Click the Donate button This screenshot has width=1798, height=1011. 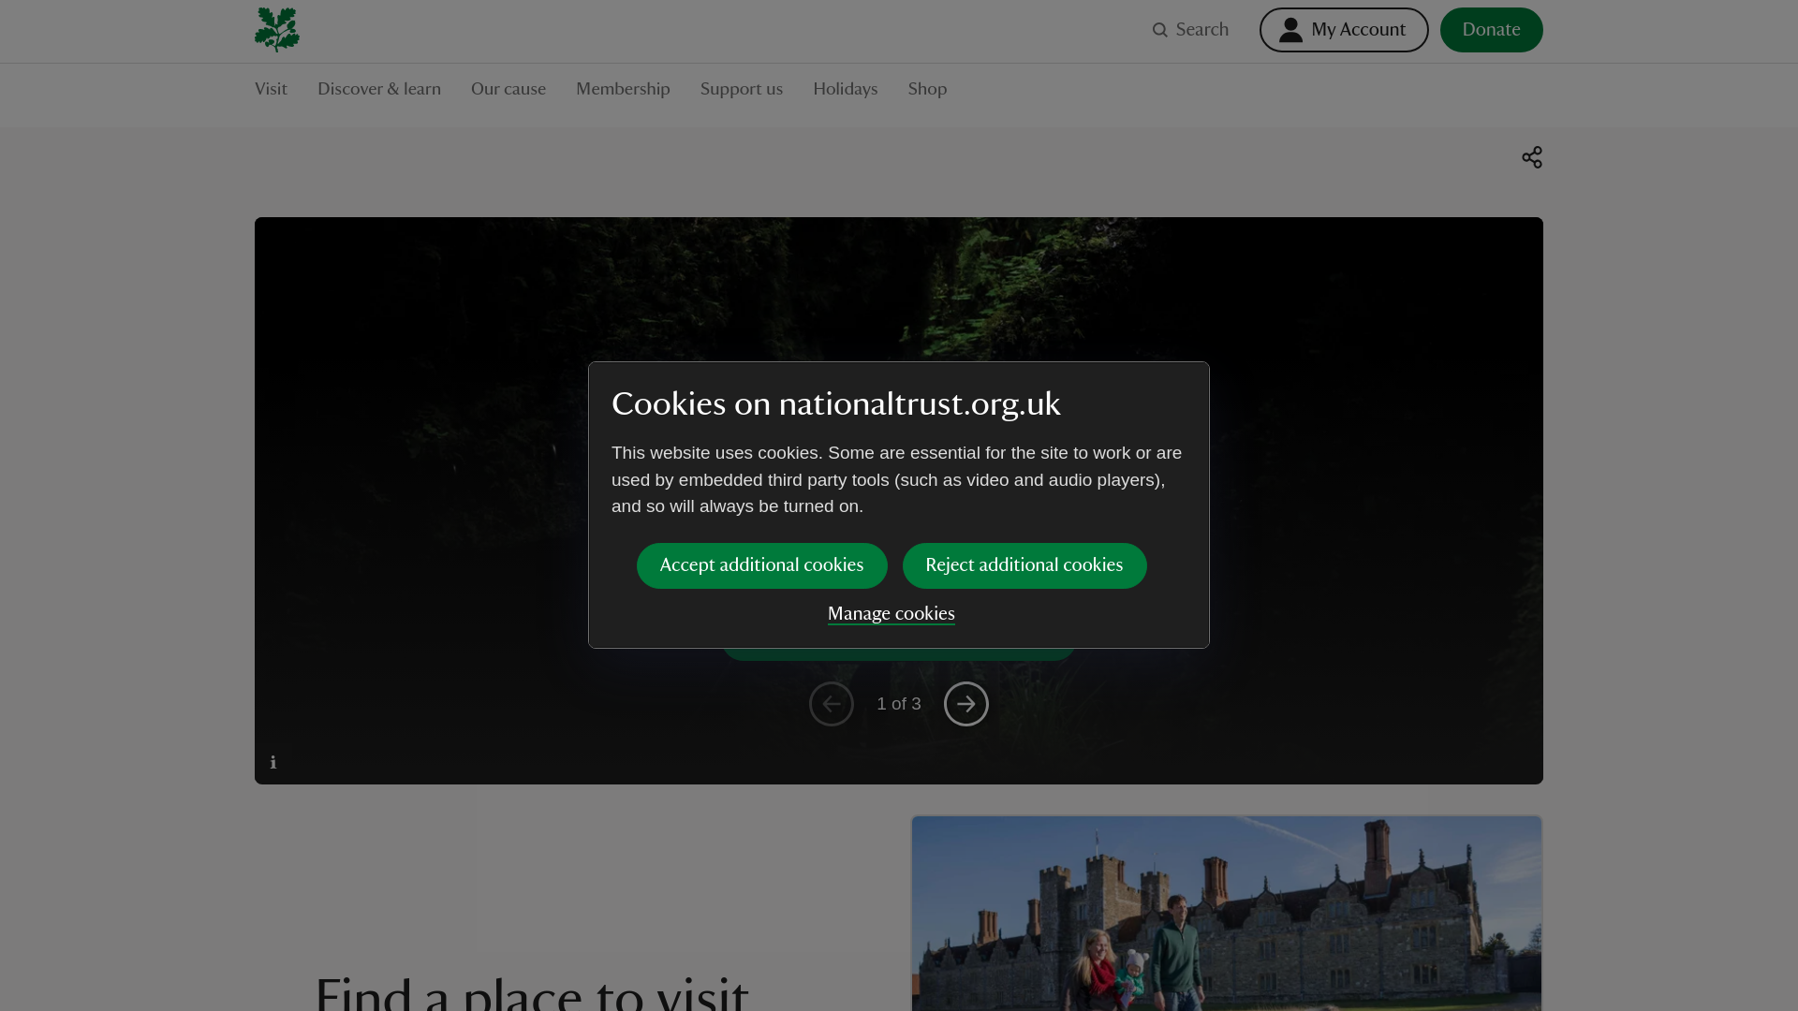pyautogui.click(x=1491, y=30)
